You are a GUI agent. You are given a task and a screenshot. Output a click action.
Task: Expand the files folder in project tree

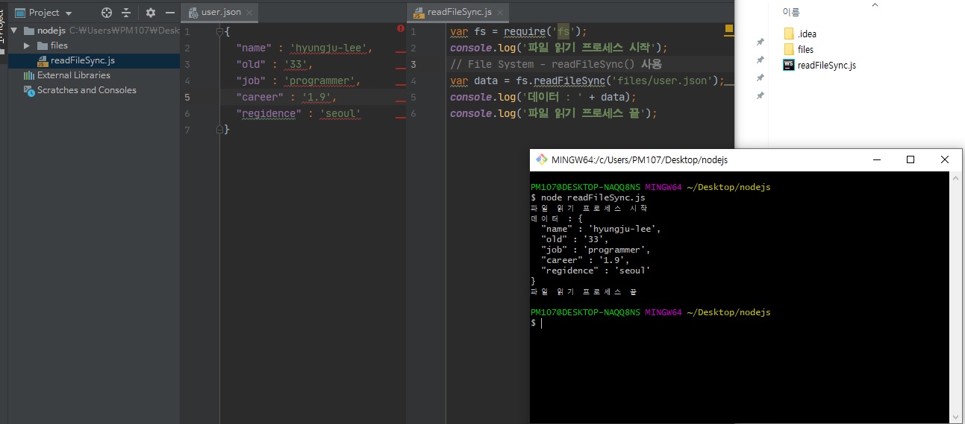point(27,45)
